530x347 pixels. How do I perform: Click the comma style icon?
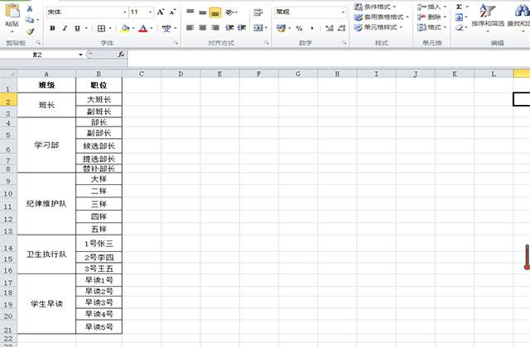click(x=312, y=28)
